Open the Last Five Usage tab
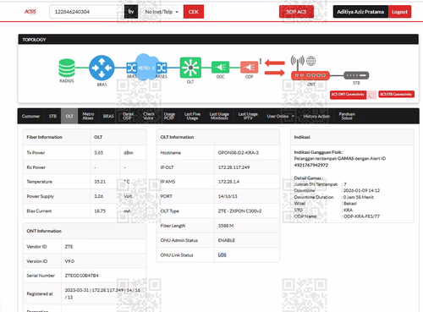 tap(192, 116)
